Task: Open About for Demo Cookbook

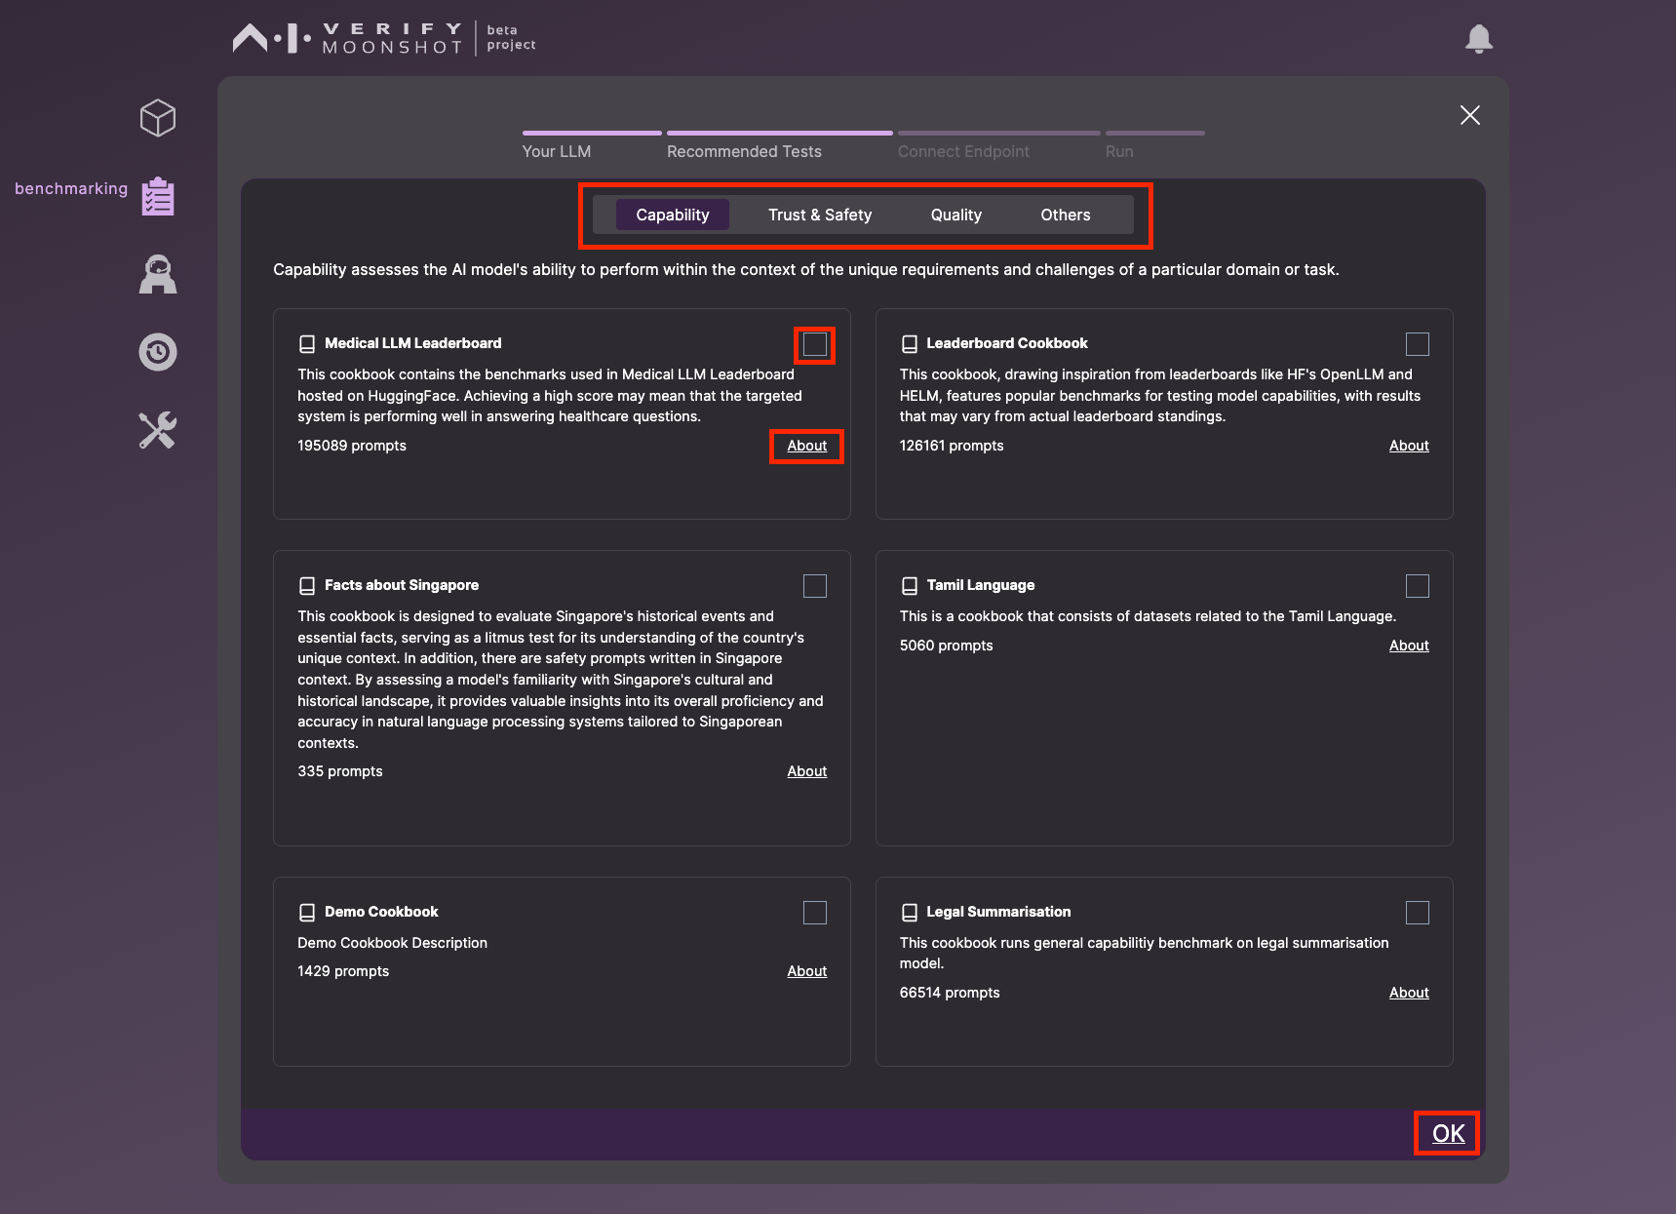Action: [807, 971]
